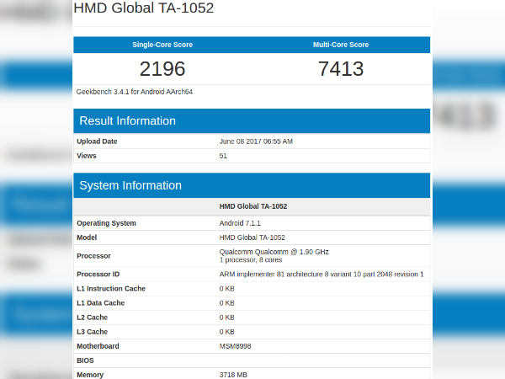Click the System Information section header
The width and height of the screenshot is (505, 379).
[252, 185]
